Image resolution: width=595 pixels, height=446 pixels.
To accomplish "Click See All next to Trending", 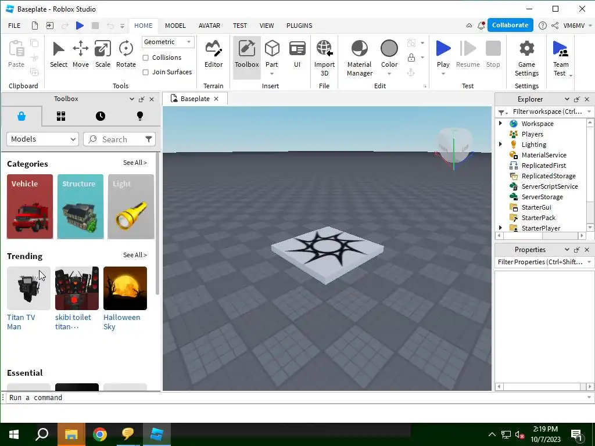I will click(x=135, y=255).
